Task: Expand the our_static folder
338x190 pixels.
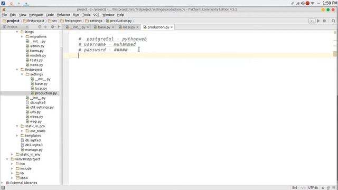Action: 22,131
